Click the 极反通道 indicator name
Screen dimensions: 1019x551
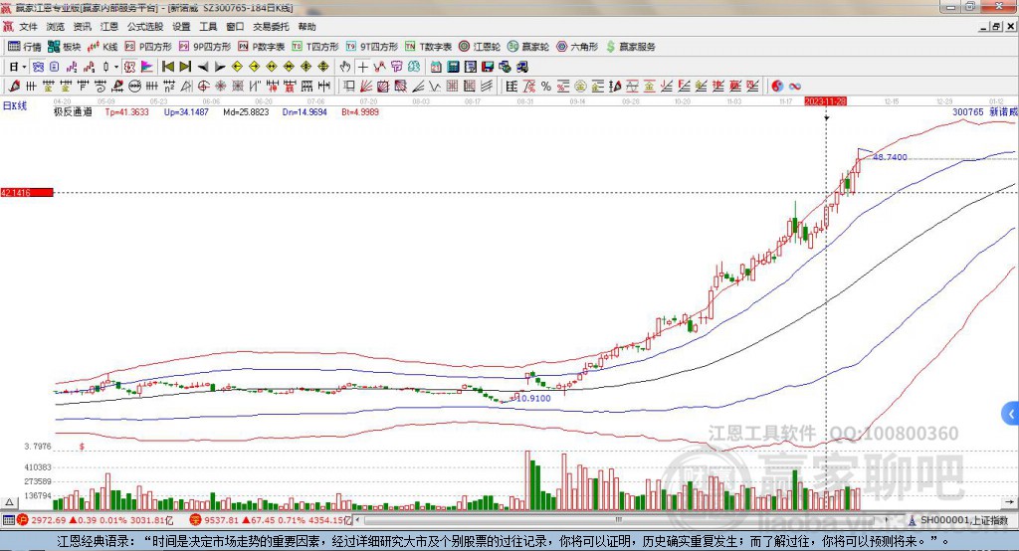tap(73, 111)
